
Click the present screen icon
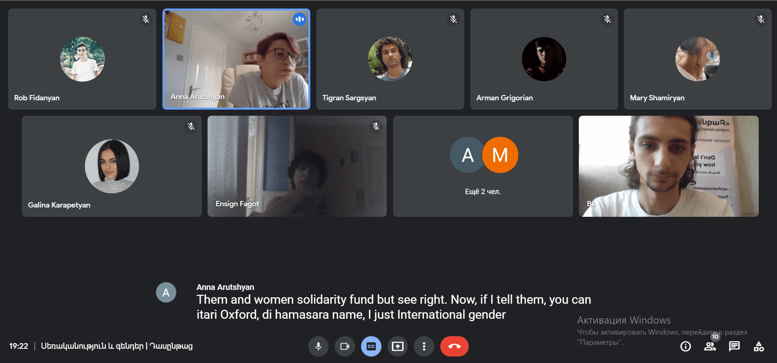pos(398,346)
